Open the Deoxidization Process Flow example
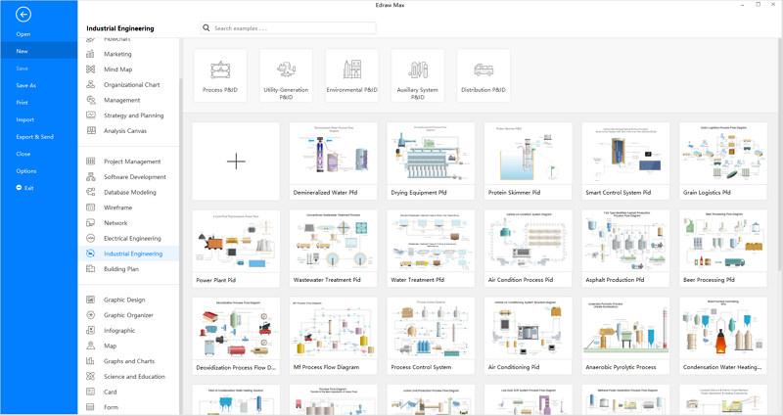 [x=236, y=336]
